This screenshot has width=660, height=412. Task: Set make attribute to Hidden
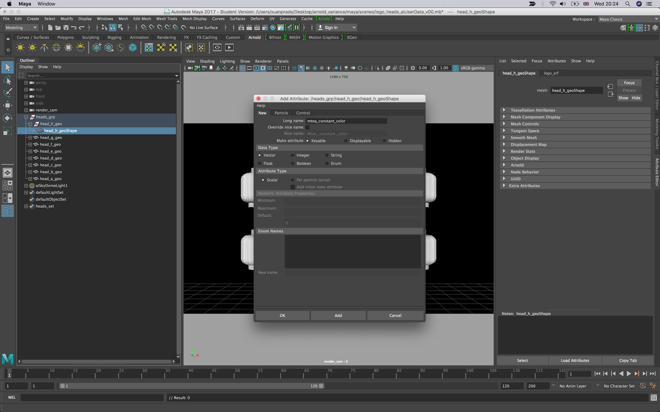(384, 141)
